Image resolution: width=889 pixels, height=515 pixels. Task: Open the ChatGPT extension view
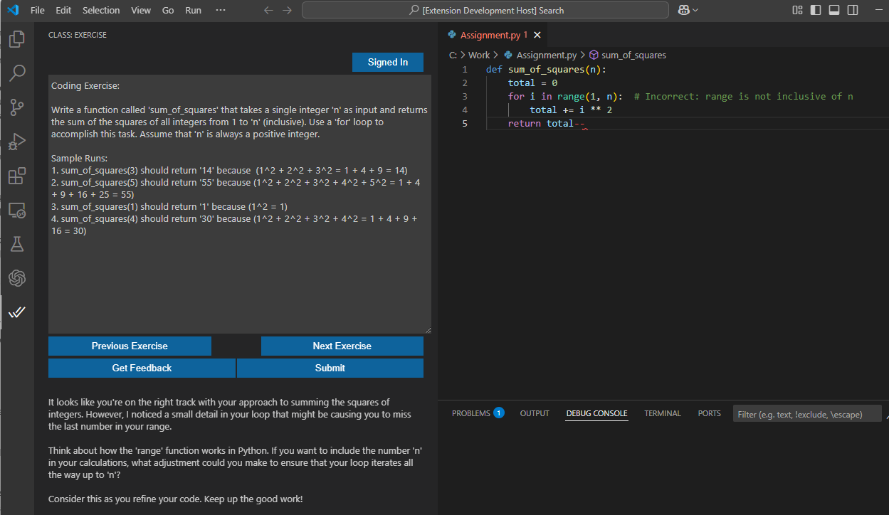[17, 278]
